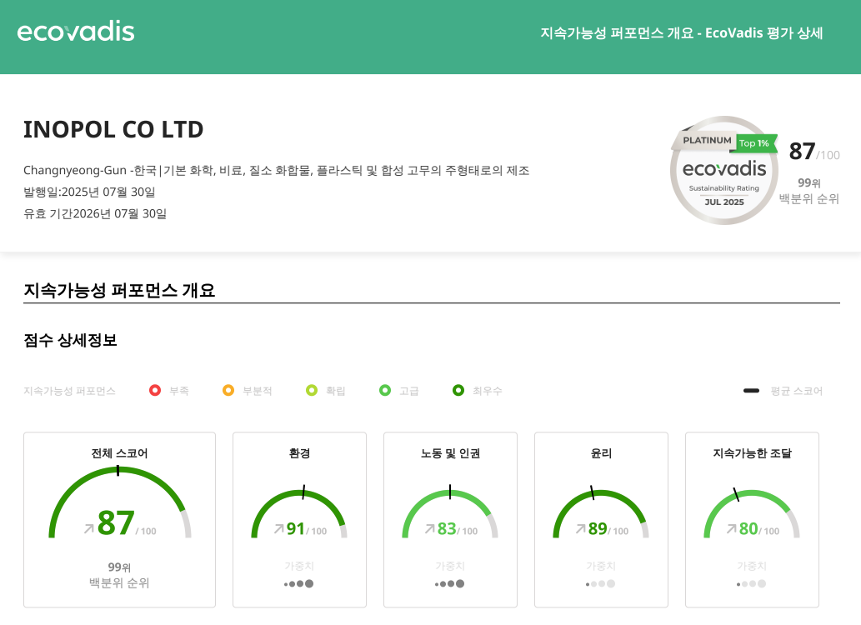
Task: Click the red 부족 legend circle
Action: (155, 391)
